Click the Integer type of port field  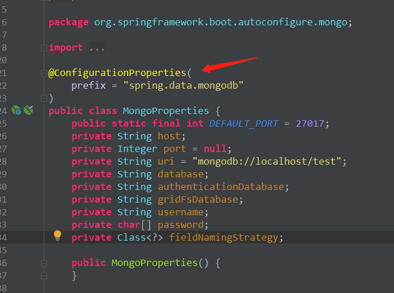[137, 149]
